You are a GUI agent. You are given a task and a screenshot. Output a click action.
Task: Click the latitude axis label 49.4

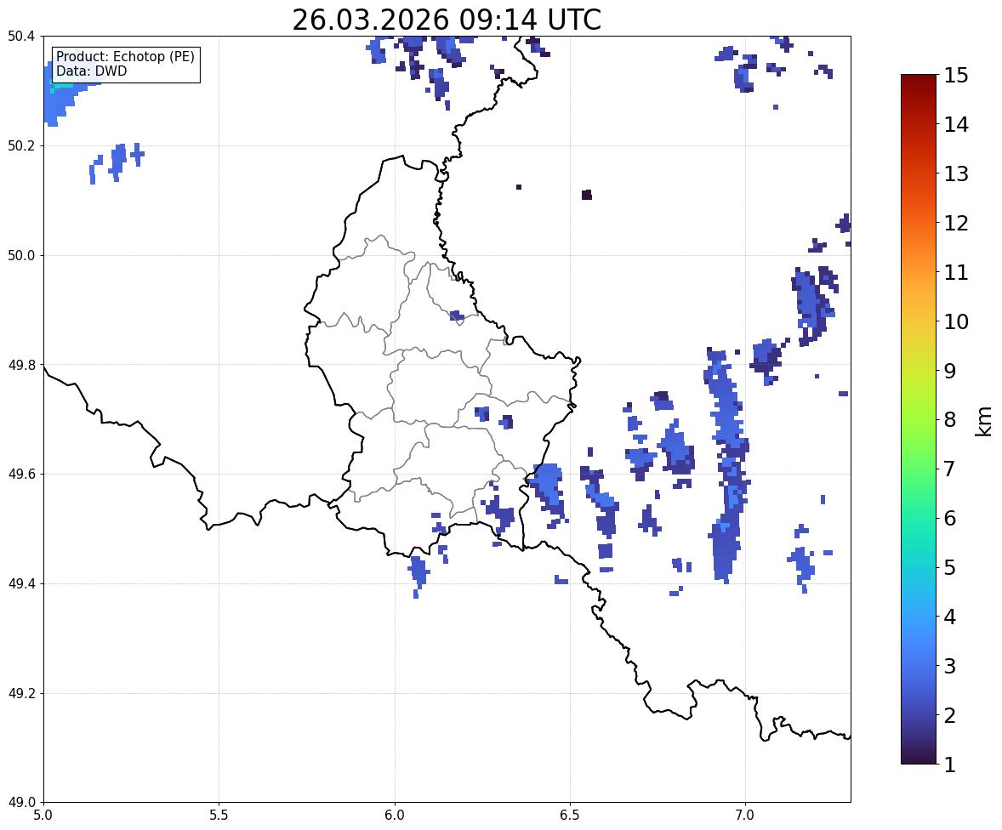[x=21, y=584]
